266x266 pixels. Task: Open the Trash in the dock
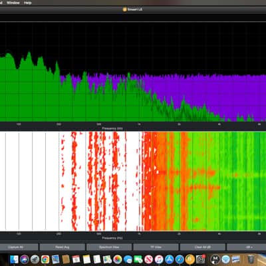point(251,259)
